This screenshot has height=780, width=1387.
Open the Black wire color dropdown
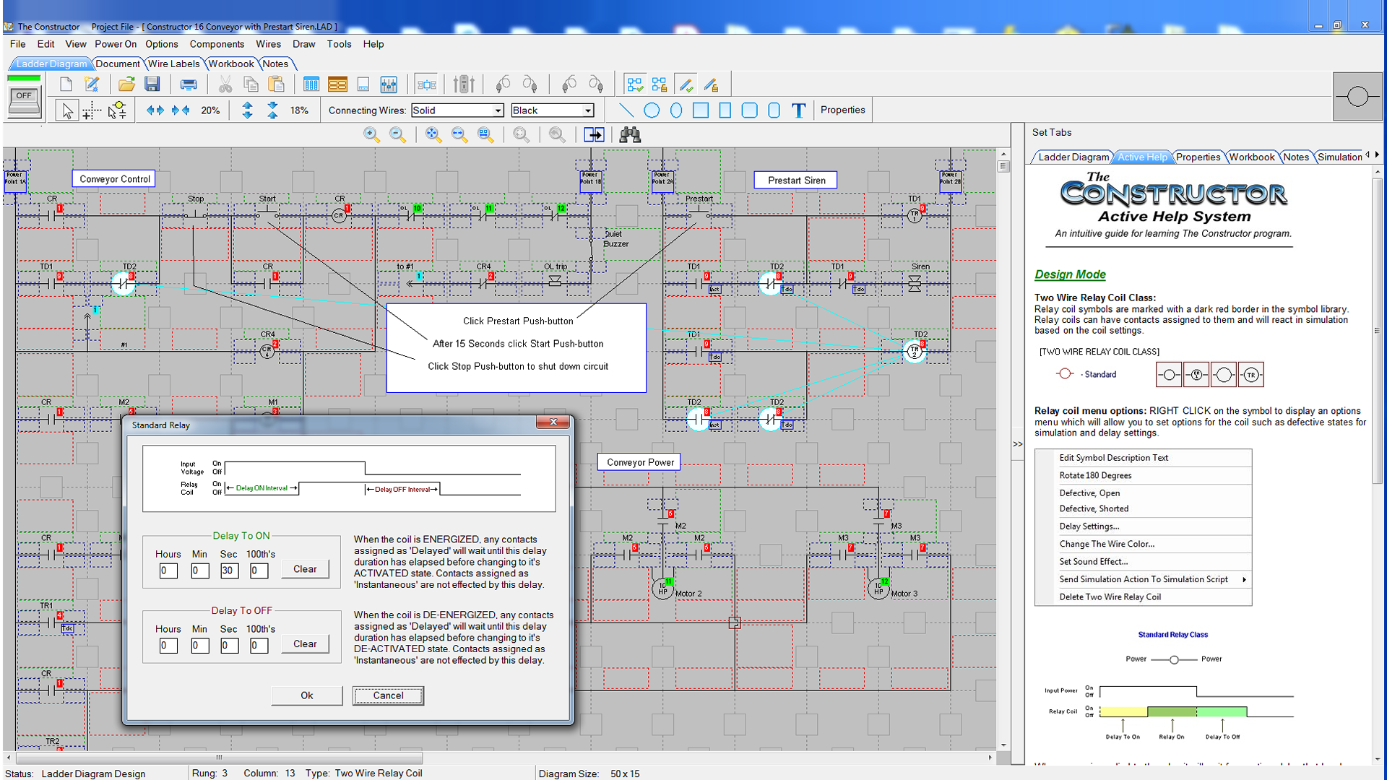(588, 110)
